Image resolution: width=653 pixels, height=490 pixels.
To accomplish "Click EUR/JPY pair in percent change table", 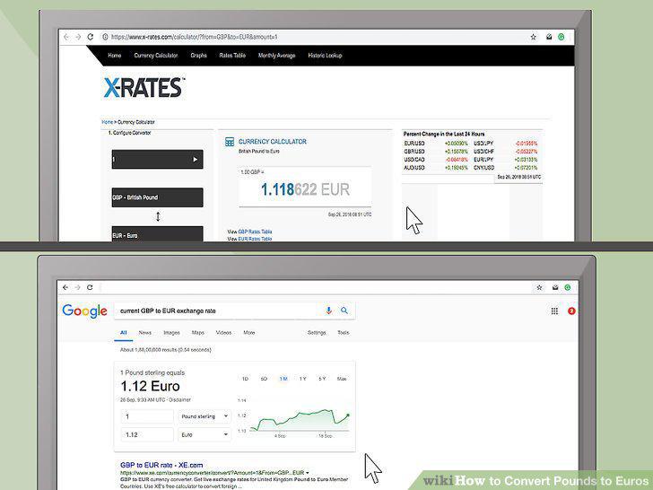I will coord(483,160).
